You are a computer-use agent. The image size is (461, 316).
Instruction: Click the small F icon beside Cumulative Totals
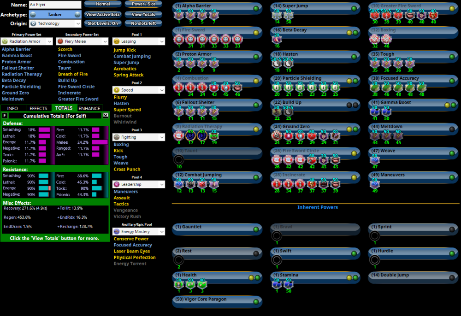coord(5,116)
